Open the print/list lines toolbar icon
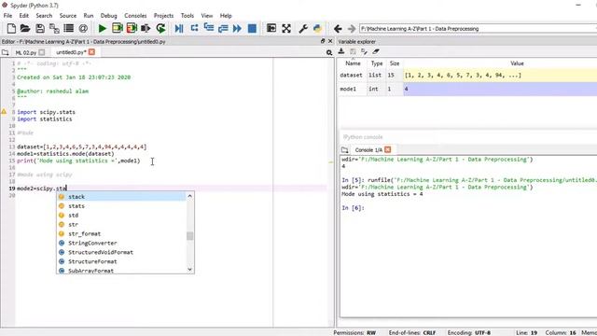597x336 pixels. (69, 29)
